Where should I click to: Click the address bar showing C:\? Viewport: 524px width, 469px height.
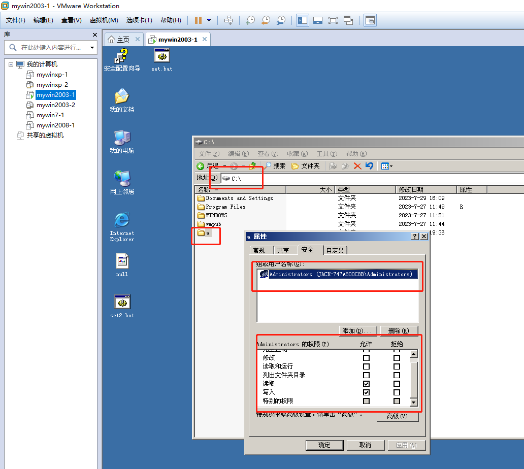pyautogui.click(x=372, y=178)
